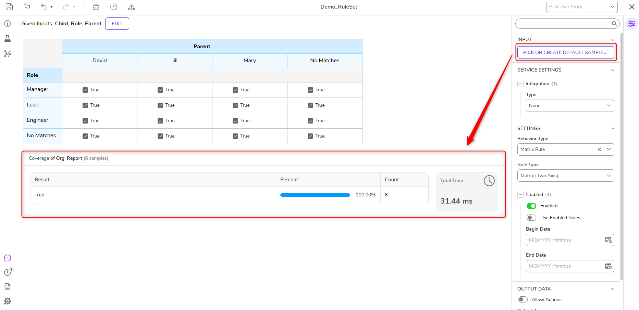The width and height of the screenshot is (639, 310).
Task: Click the 31.44 ms total time value
Action: (x=456, y=201)
